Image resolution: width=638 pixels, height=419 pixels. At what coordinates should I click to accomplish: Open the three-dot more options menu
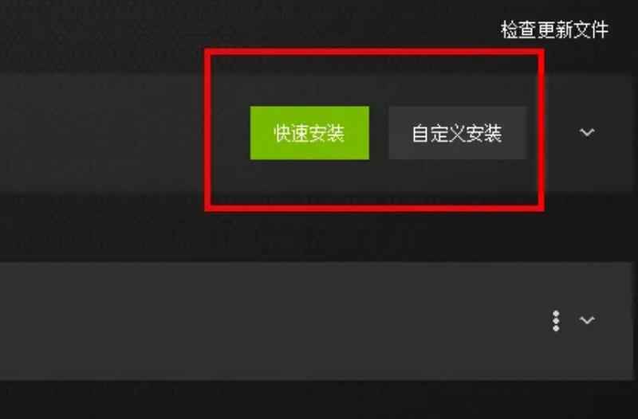click(556, 321)
